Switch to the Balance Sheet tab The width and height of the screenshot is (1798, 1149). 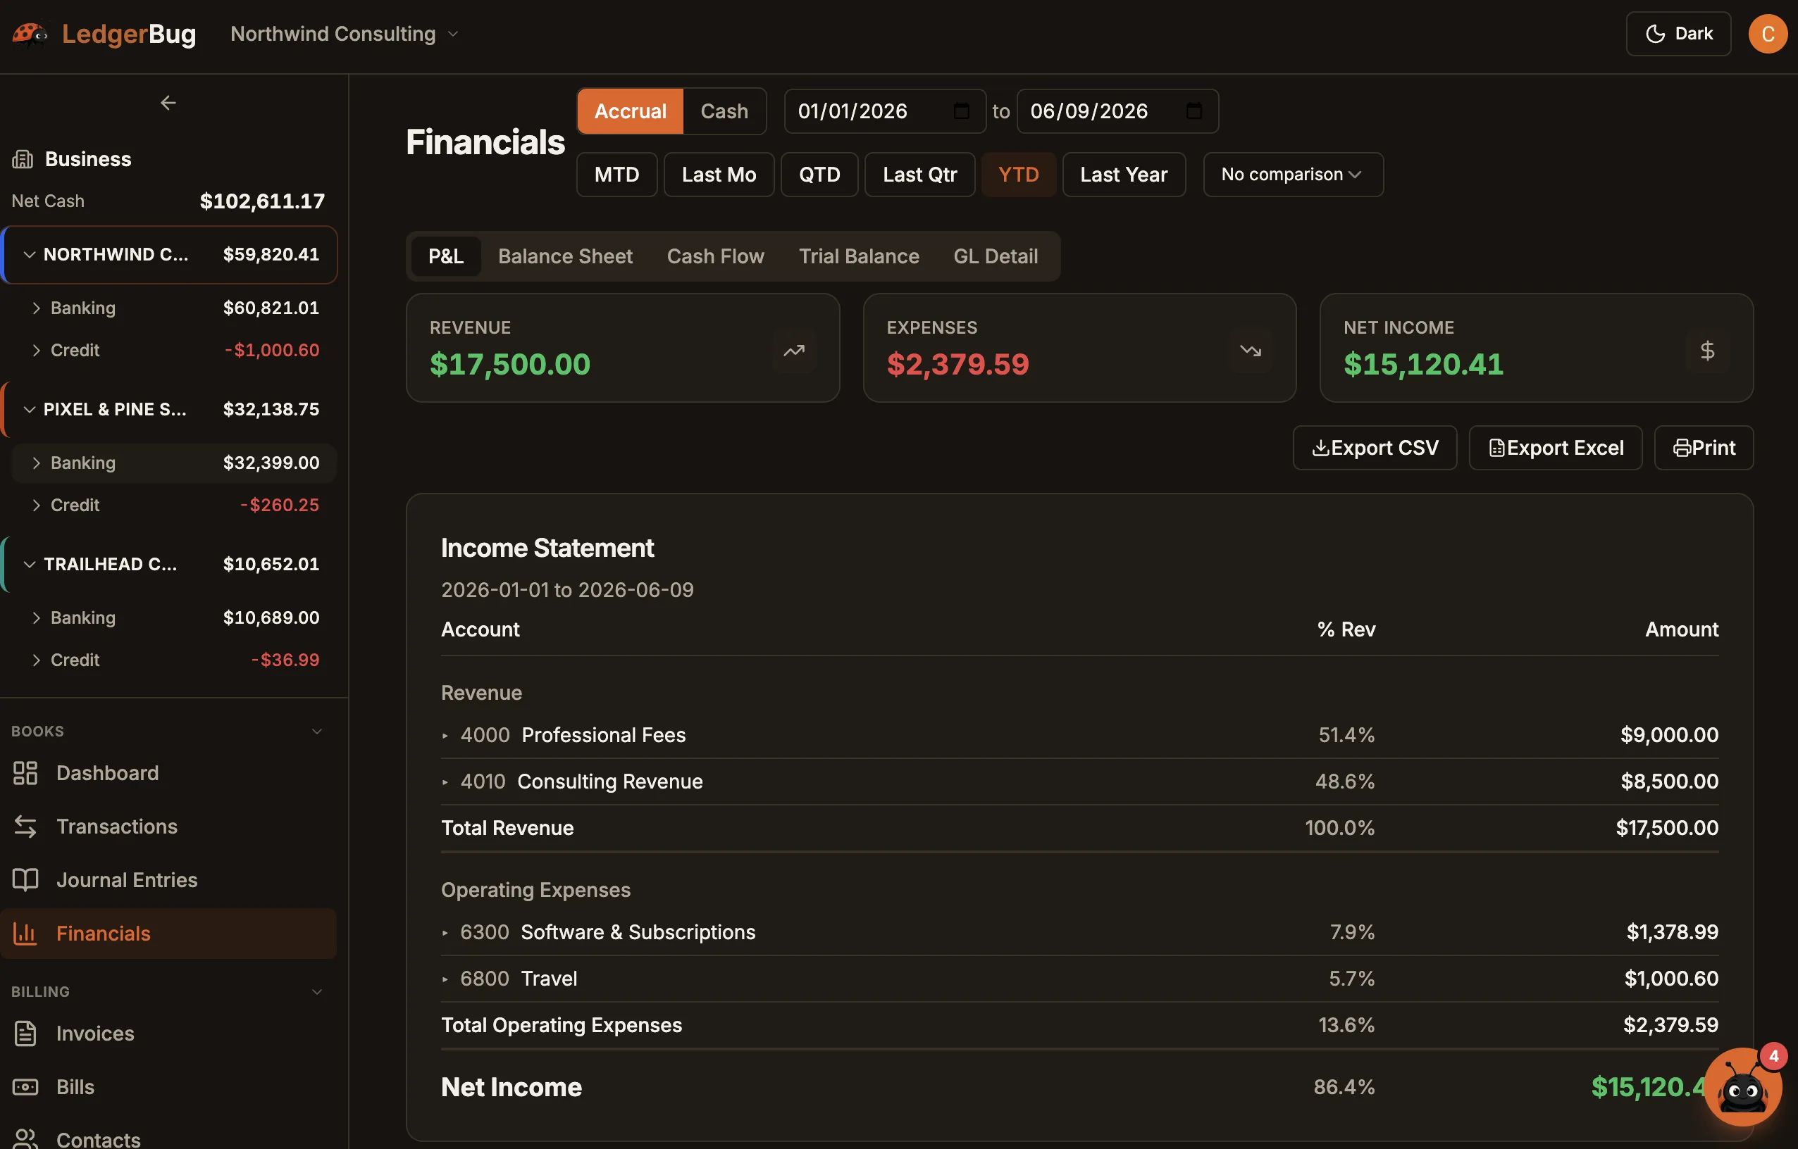(565, 256)
